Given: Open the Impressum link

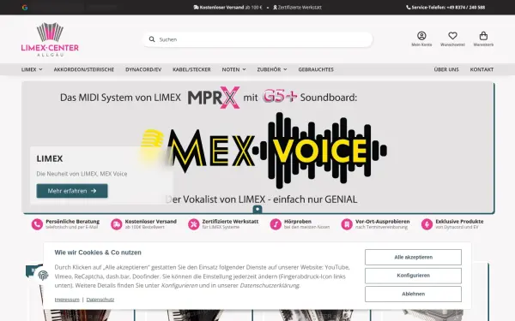Looking at the screenshot, I should (x=67, y=300).
